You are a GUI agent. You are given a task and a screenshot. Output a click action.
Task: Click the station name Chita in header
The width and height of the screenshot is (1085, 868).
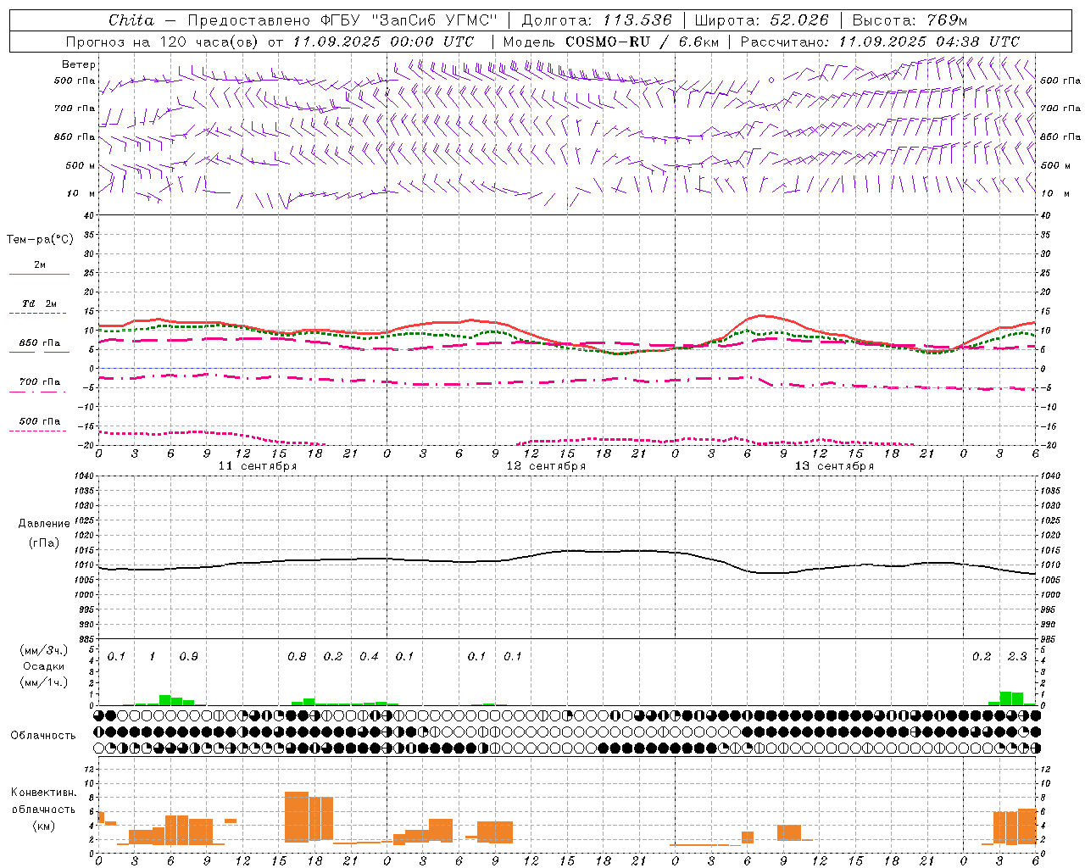tap(131, 20)
